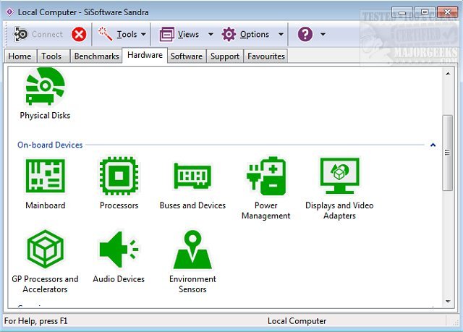
Task: Click the scrollbar down arrow
Action: [448, 302]
